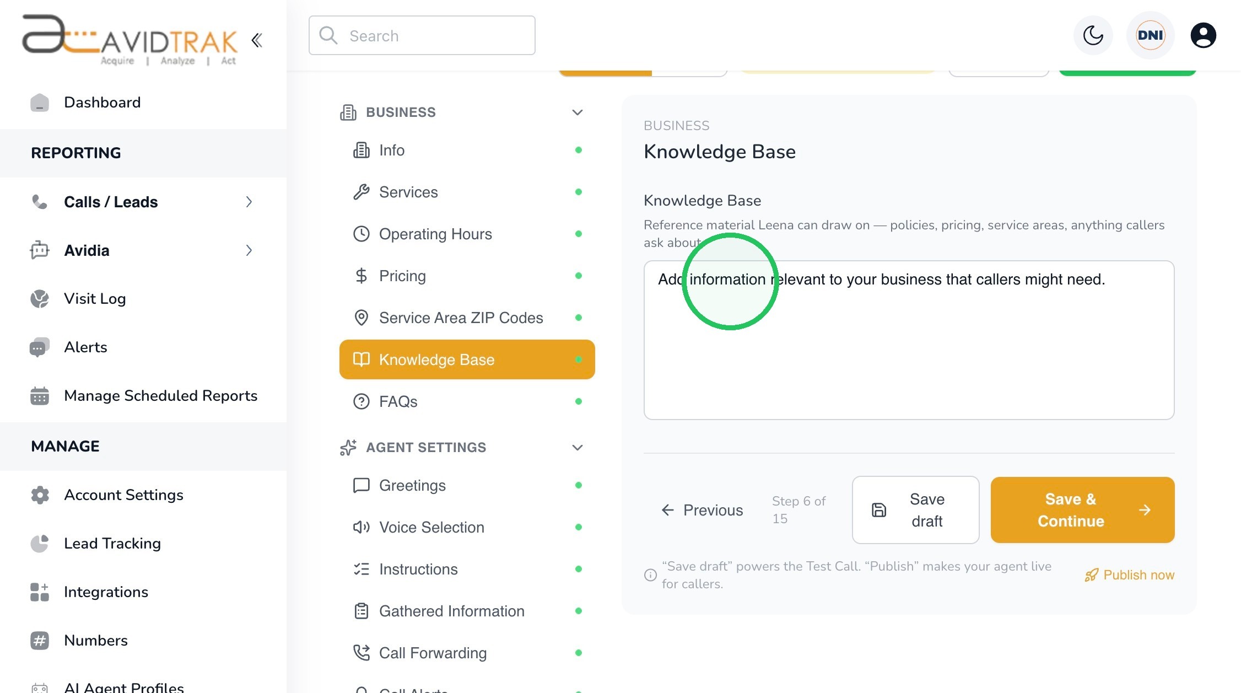This screenshot has height=693, width=1241.
Task: Click the Calls / Leads phone icon
Action: tap(40, 202)
